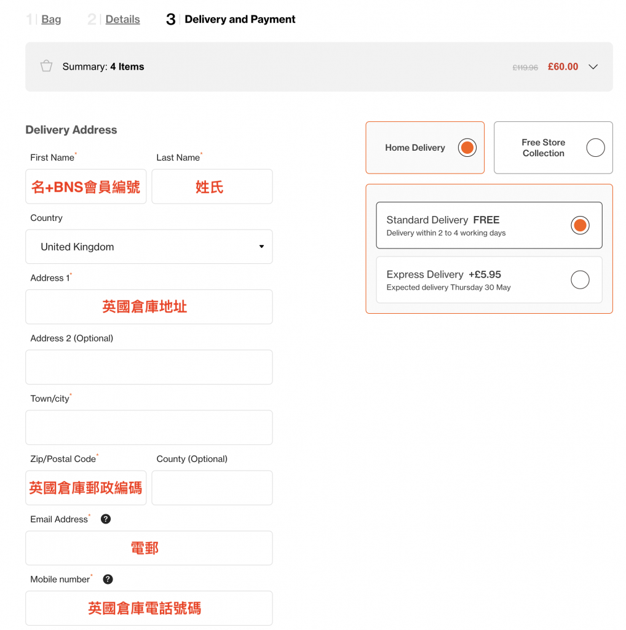Focus the First Name input field
The height and width of the screenshot is (630, 626).
pos(86,187)
